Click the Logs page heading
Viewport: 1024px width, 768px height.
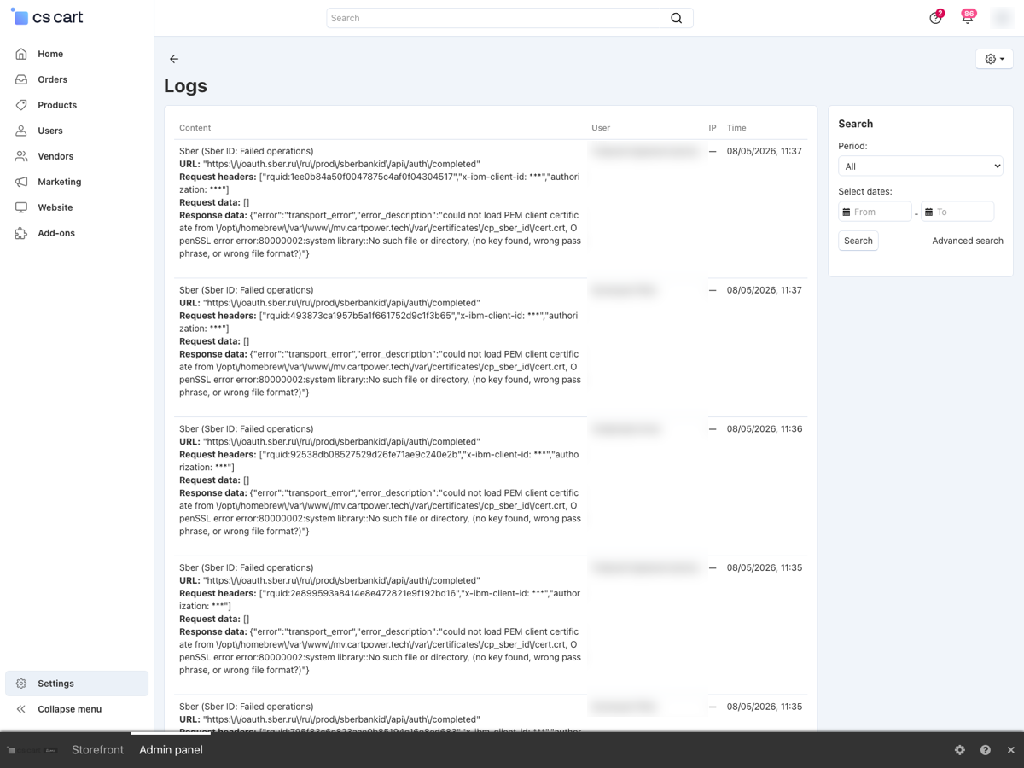pos(185,86)
